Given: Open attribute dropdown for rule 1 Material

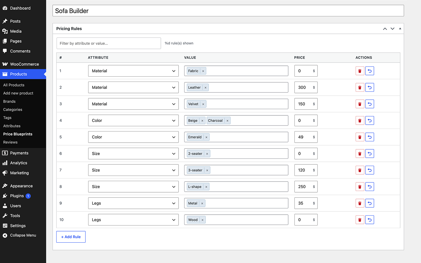Looking at the screenshot, I should coord(133,71).
